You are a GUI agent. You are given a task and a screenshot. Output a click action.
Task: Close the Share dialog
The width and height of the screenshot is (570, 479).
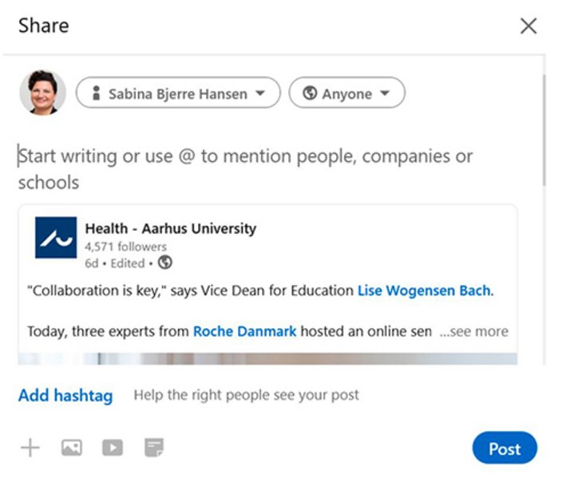point(528,26)
